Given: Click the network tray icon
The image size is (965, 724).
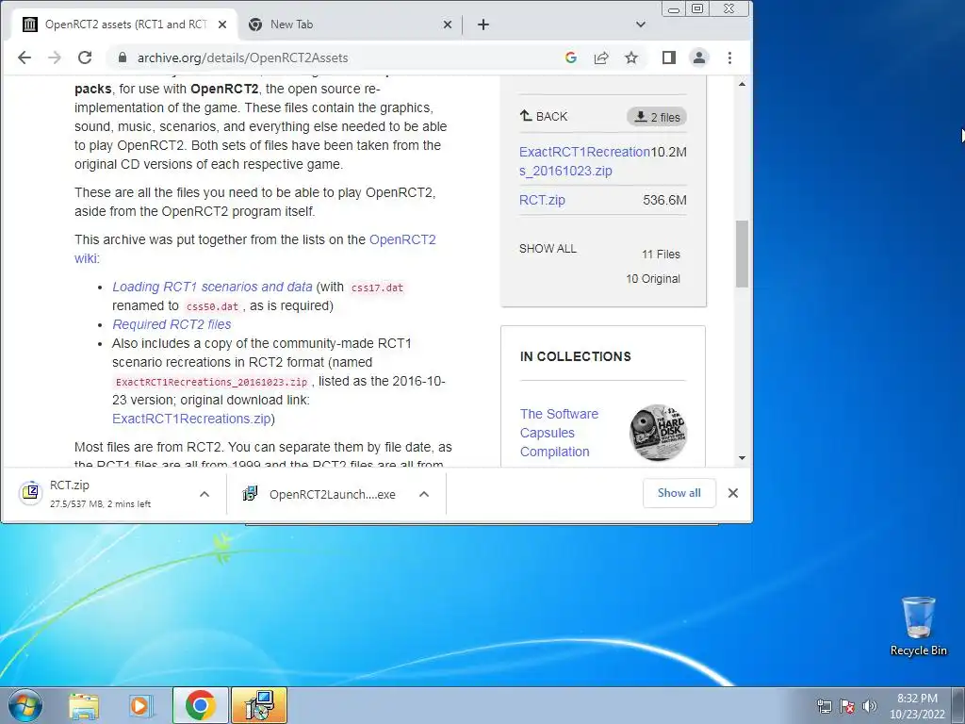Looking at the screenshot, I should pos(824,706).
